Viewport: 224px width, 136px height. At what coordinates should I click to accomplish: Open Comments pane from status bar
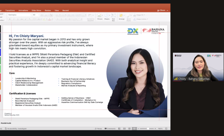coord(110,129)
